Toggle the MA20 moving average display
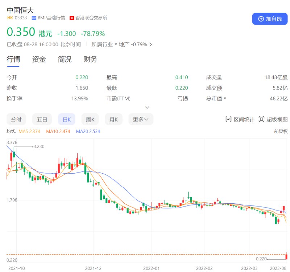The image size is (290, 272). point(87,132)
